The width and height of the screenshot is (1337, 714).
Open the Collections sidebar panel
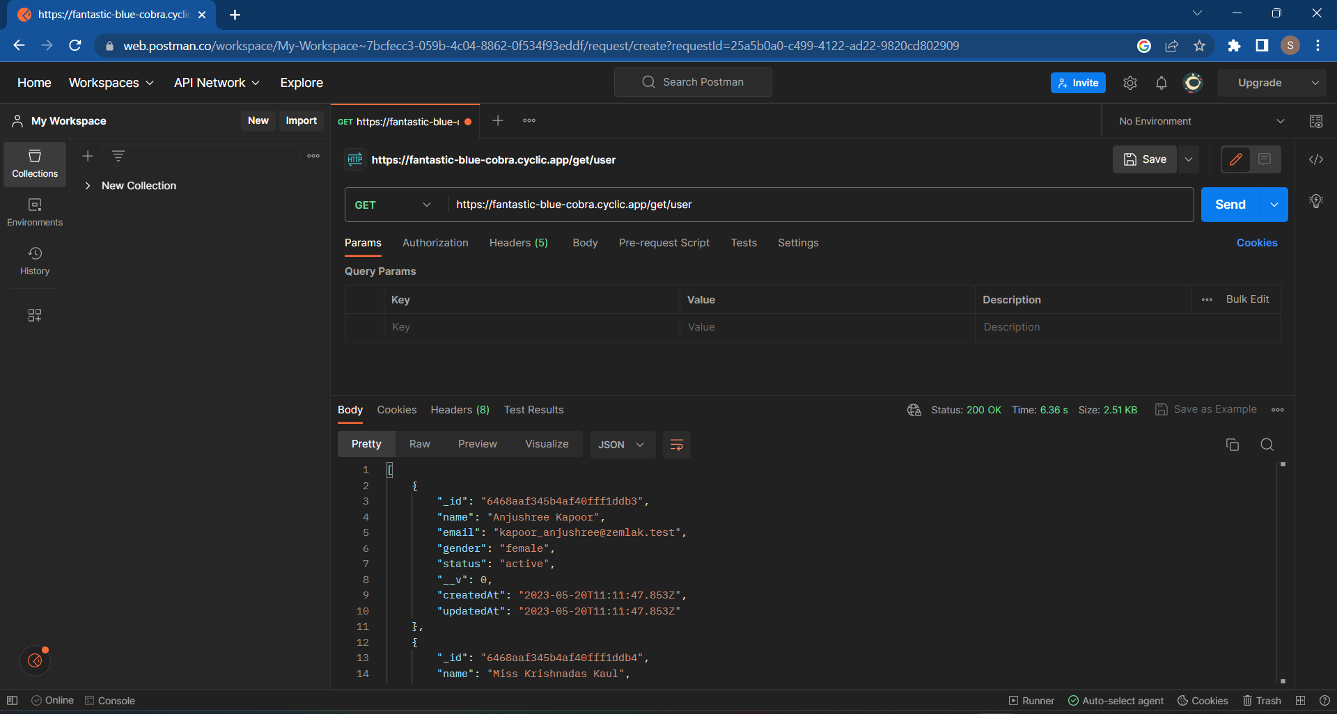point(35,164)
